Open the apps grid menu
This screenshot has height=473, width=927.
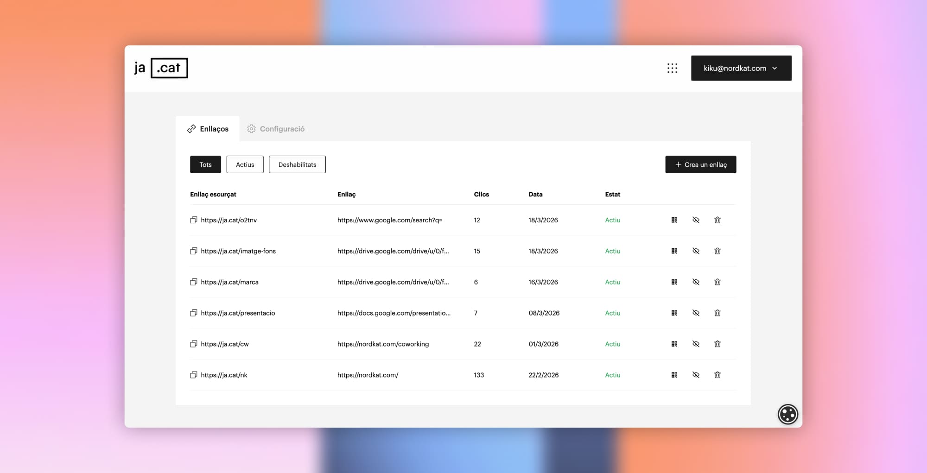pyautogui.click(x=672, y=68)
